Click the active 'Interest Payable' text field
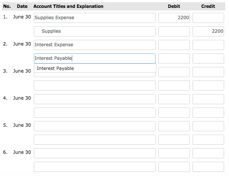The width and height of the screenshot is (229, 176). coord(94,58)
